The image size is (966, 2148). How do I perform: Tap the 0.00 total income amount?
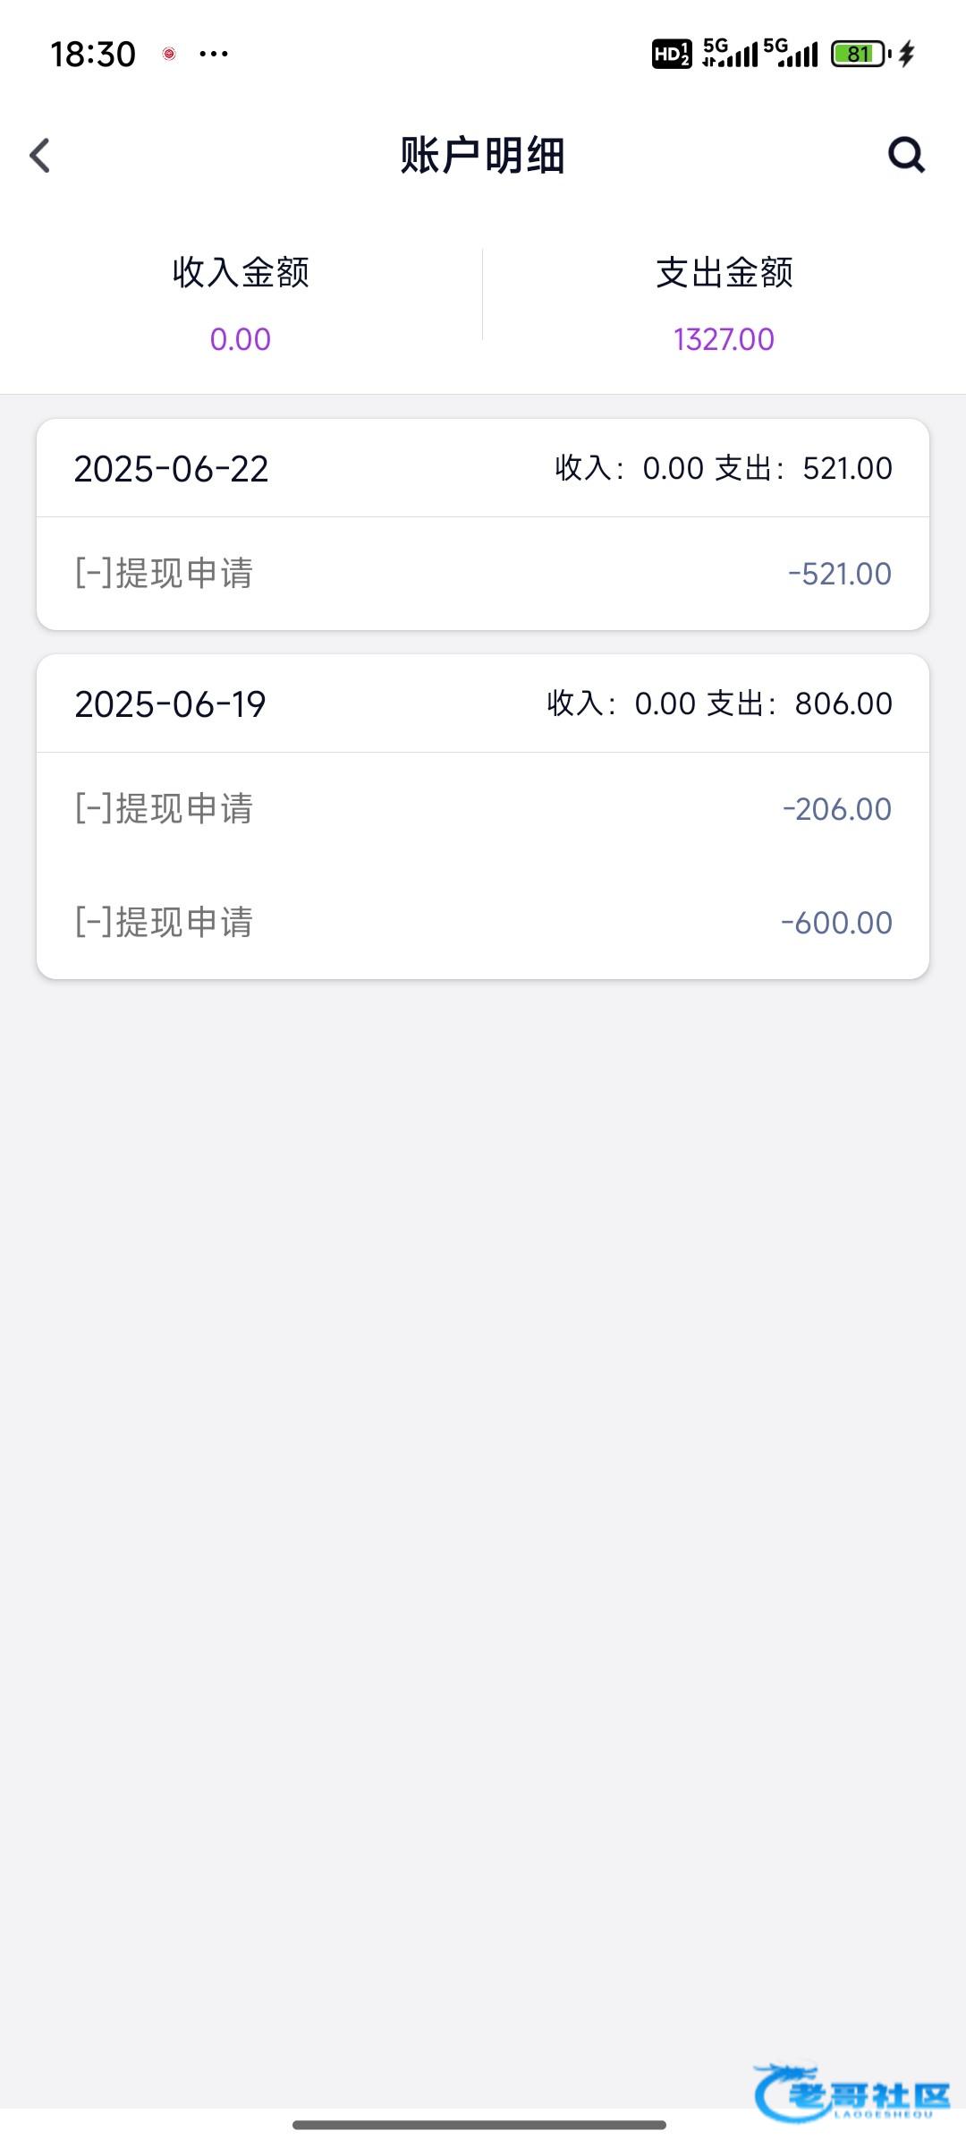241,340
